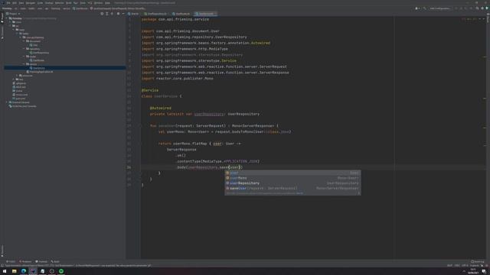Open the Window menu
Screen dimensions: 490x275
[98, 3]
